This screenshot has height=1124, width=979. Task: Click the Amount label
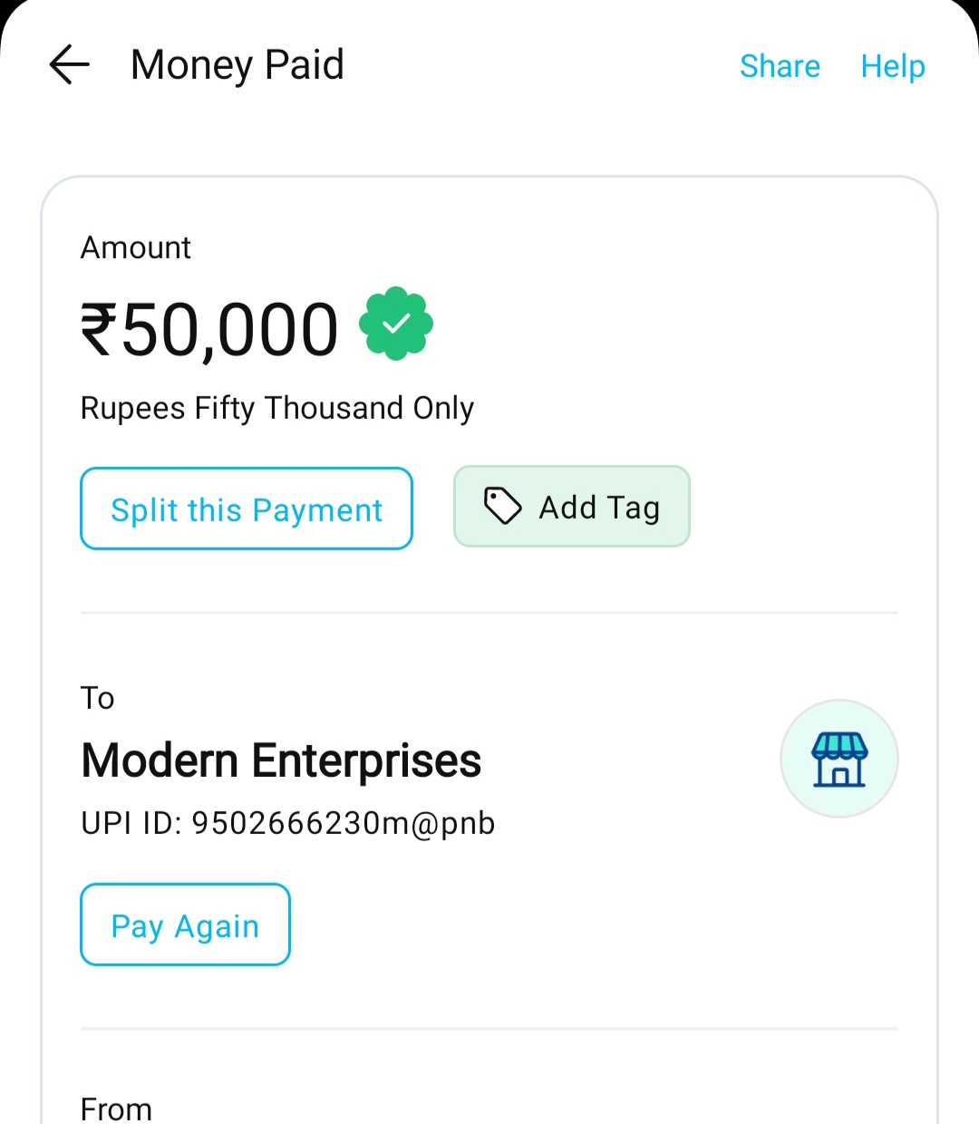click(x=136, y=247)
